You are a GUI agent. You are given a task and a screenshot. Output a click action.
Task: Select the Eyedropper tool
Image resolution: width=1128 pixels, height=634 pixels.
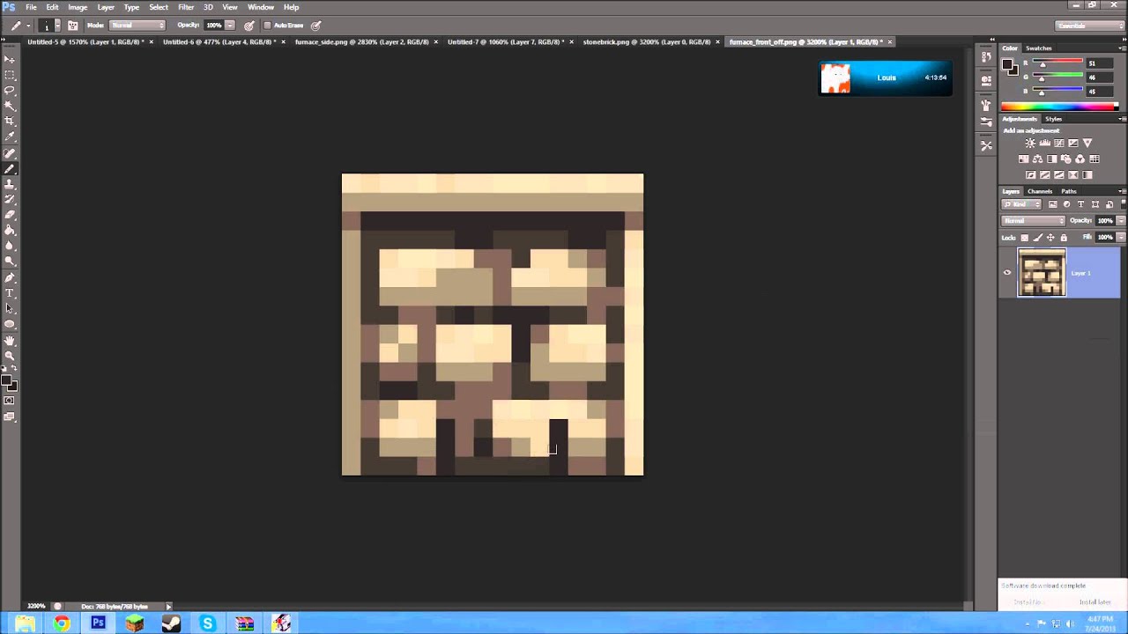pyautogui.click(x=10, y=136)
